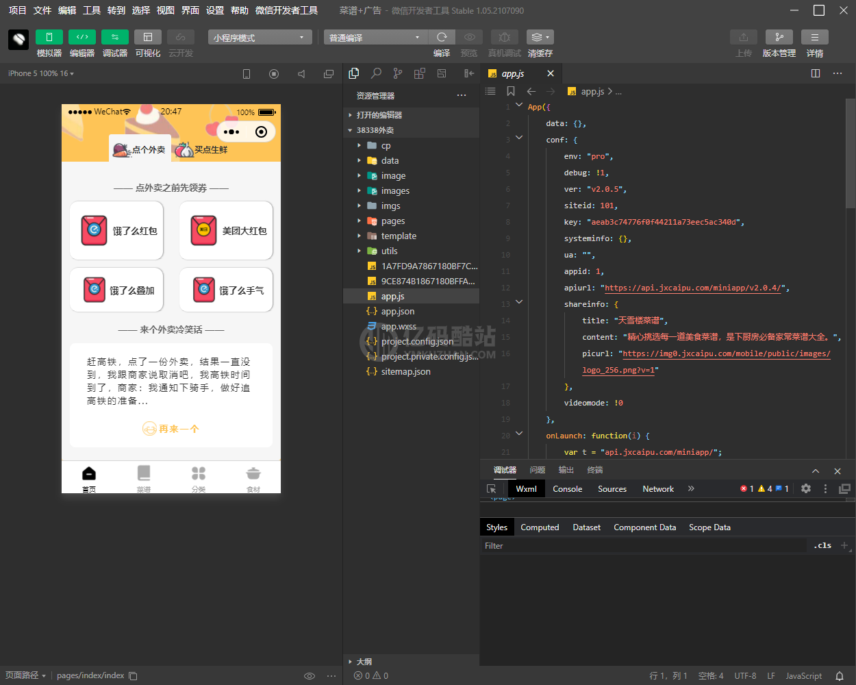Open the clear cache (清缓存) layers icon
Screen dimensions: 856x685
click(x=540, y=37)
